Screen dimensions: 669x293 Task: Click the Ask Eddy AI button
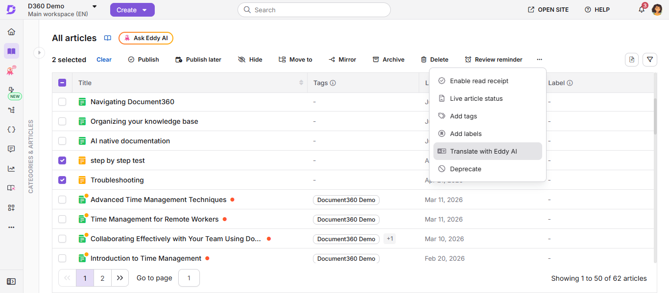pos(146,38)
